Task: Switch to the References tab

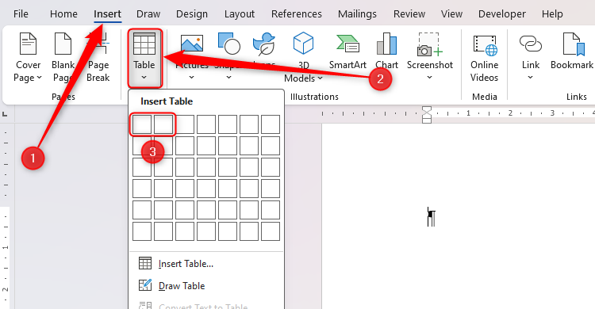Action: [x=297, y=14]
